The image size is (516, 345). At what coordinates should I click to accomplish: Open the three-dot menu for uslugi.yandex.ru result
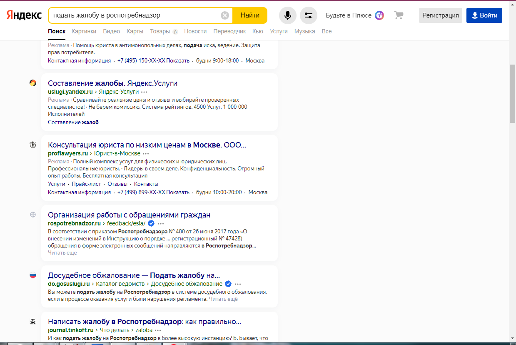coord(144,92)
